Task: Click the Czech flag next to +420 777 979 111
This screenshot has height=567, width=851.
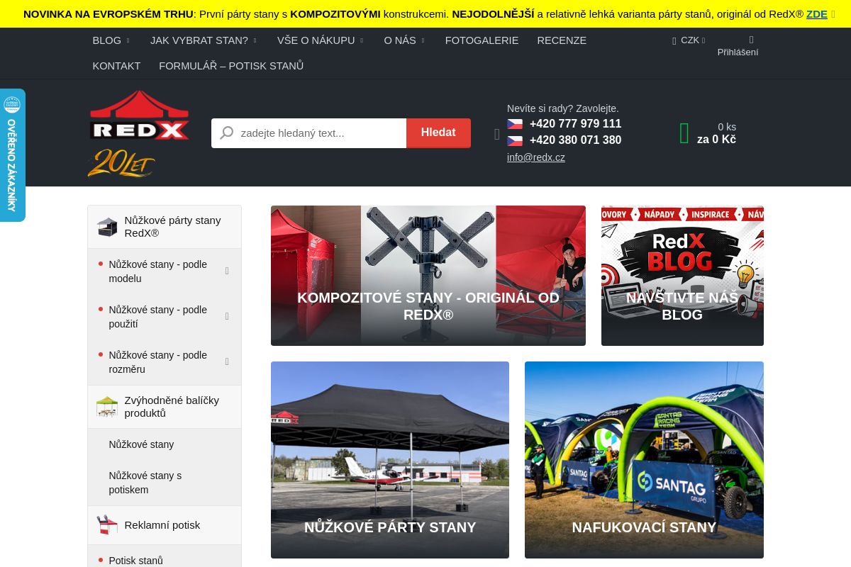Action: [x=515, y=123]
